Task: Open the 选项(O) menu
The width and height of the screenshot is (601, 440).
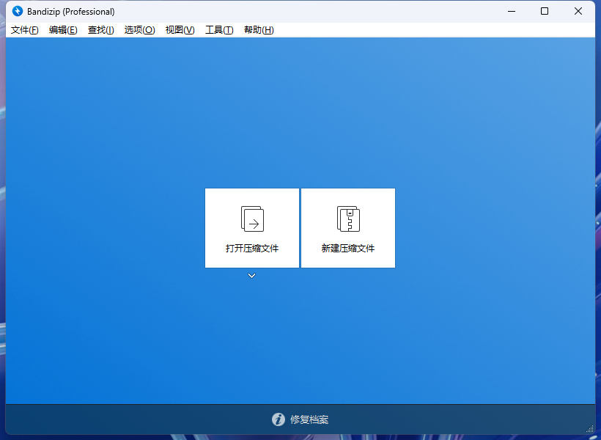Action: tap(139, 30)
